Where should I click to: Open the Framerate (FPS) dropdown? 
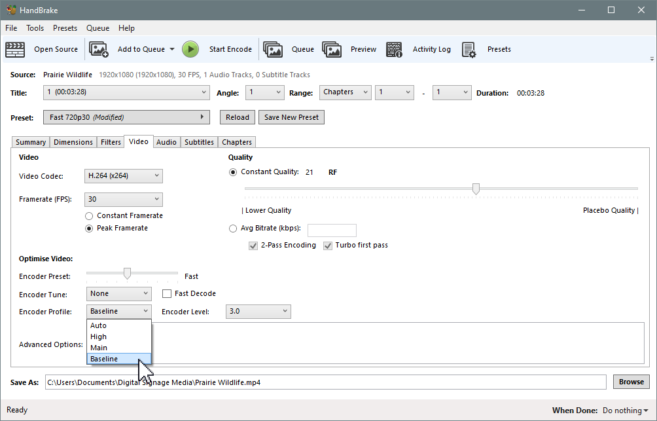coord(124,200)
